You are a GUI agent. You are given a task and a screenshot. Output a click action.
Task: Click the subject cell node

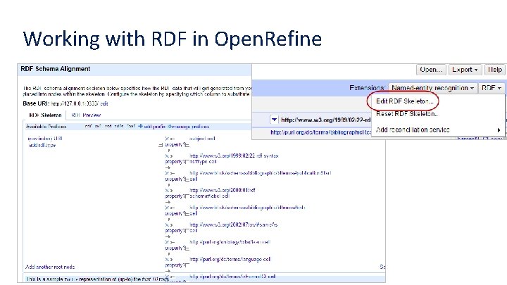(x=202, y=139)
